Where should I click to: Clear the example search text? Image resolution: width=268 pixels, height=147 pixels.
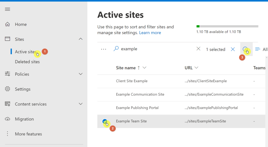pyautogui.click(x=198, y=49)
